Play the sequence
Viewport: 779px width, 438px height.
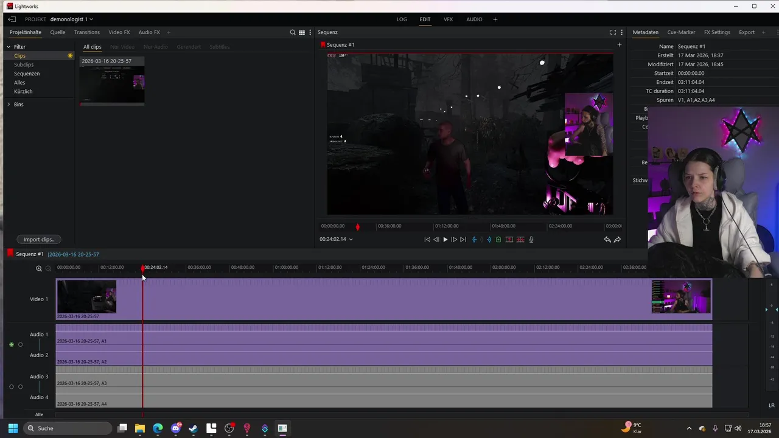pos(445,240)
